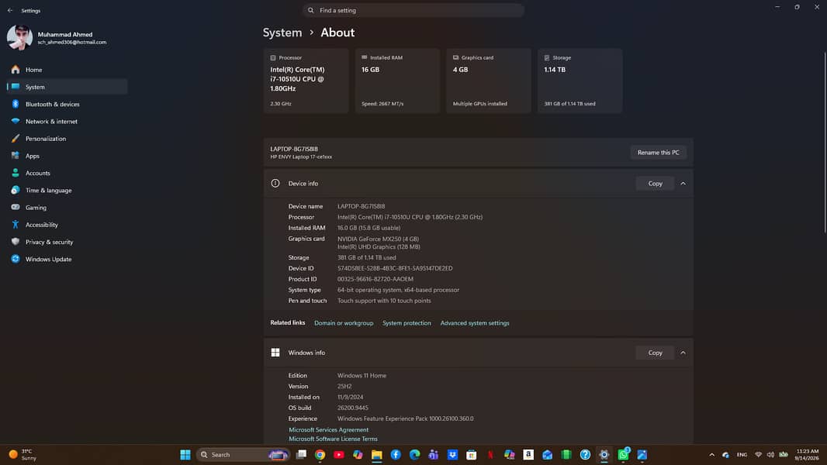Click the NVIDIA GeForce MX250 (4 GB) text
827x465 pixels.
[x=378, y=239]
